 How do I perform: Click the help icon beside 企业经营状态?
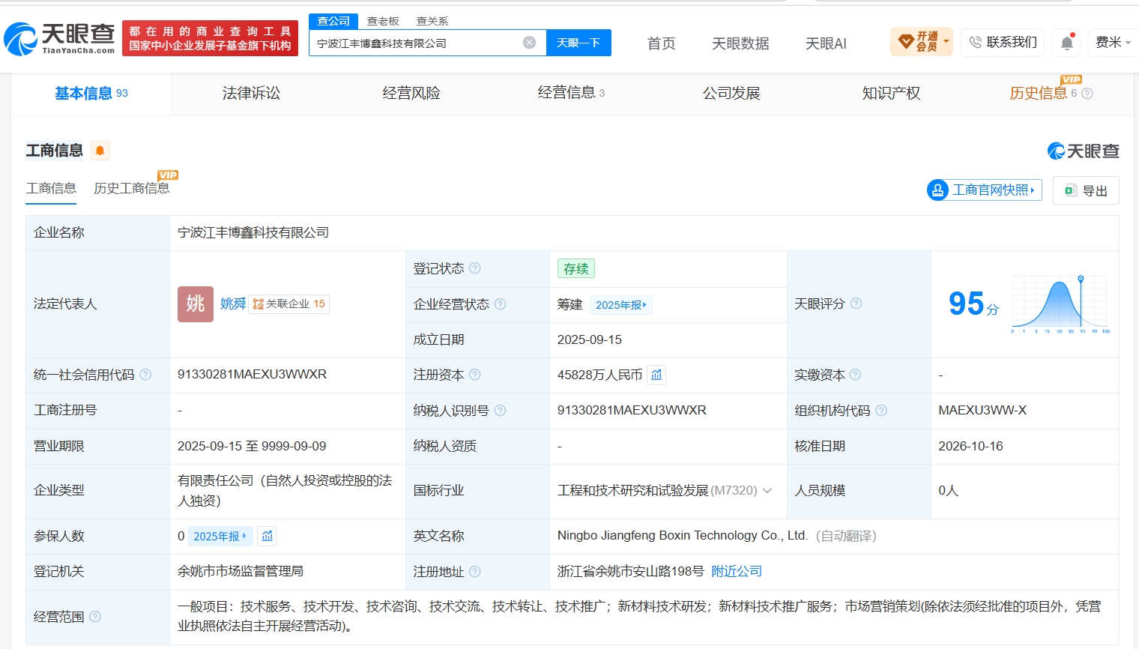(x=500, y=304)
